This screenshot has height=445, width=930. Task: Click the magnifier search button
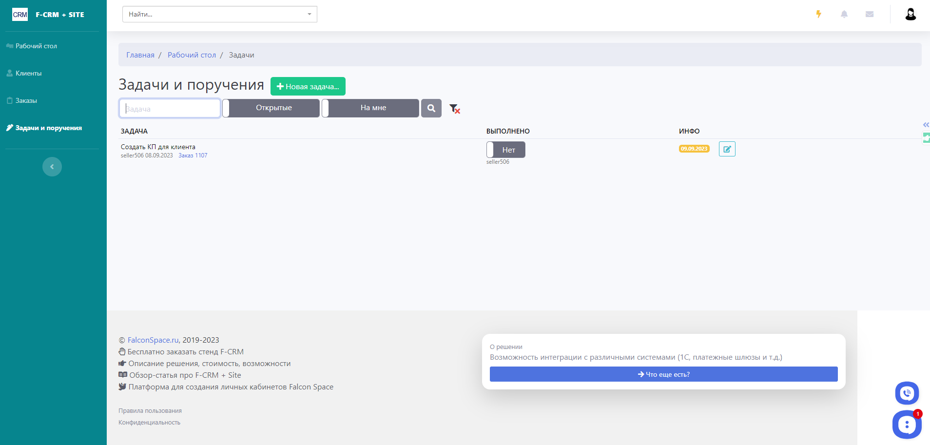[x=431, y=108]
